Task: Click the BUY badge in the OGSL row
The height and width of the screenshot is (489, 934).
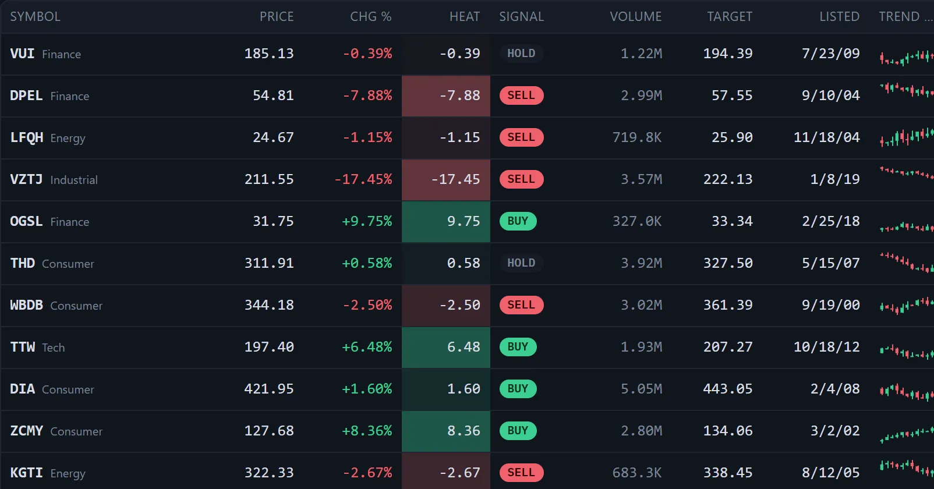Action: pyautogui.click(x=518, y=221)
